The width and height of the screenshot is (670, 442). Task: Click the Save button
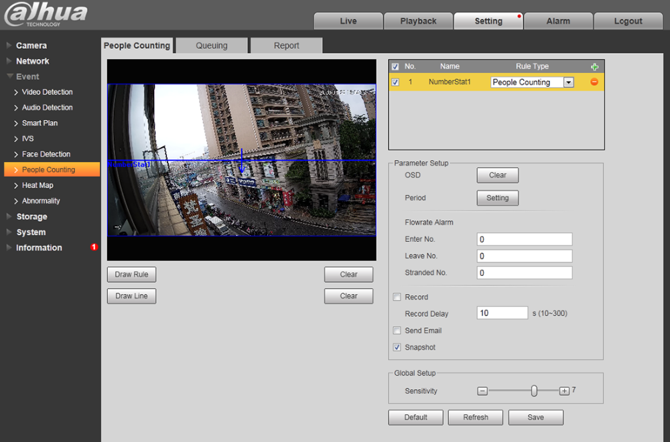pos(535,417)
